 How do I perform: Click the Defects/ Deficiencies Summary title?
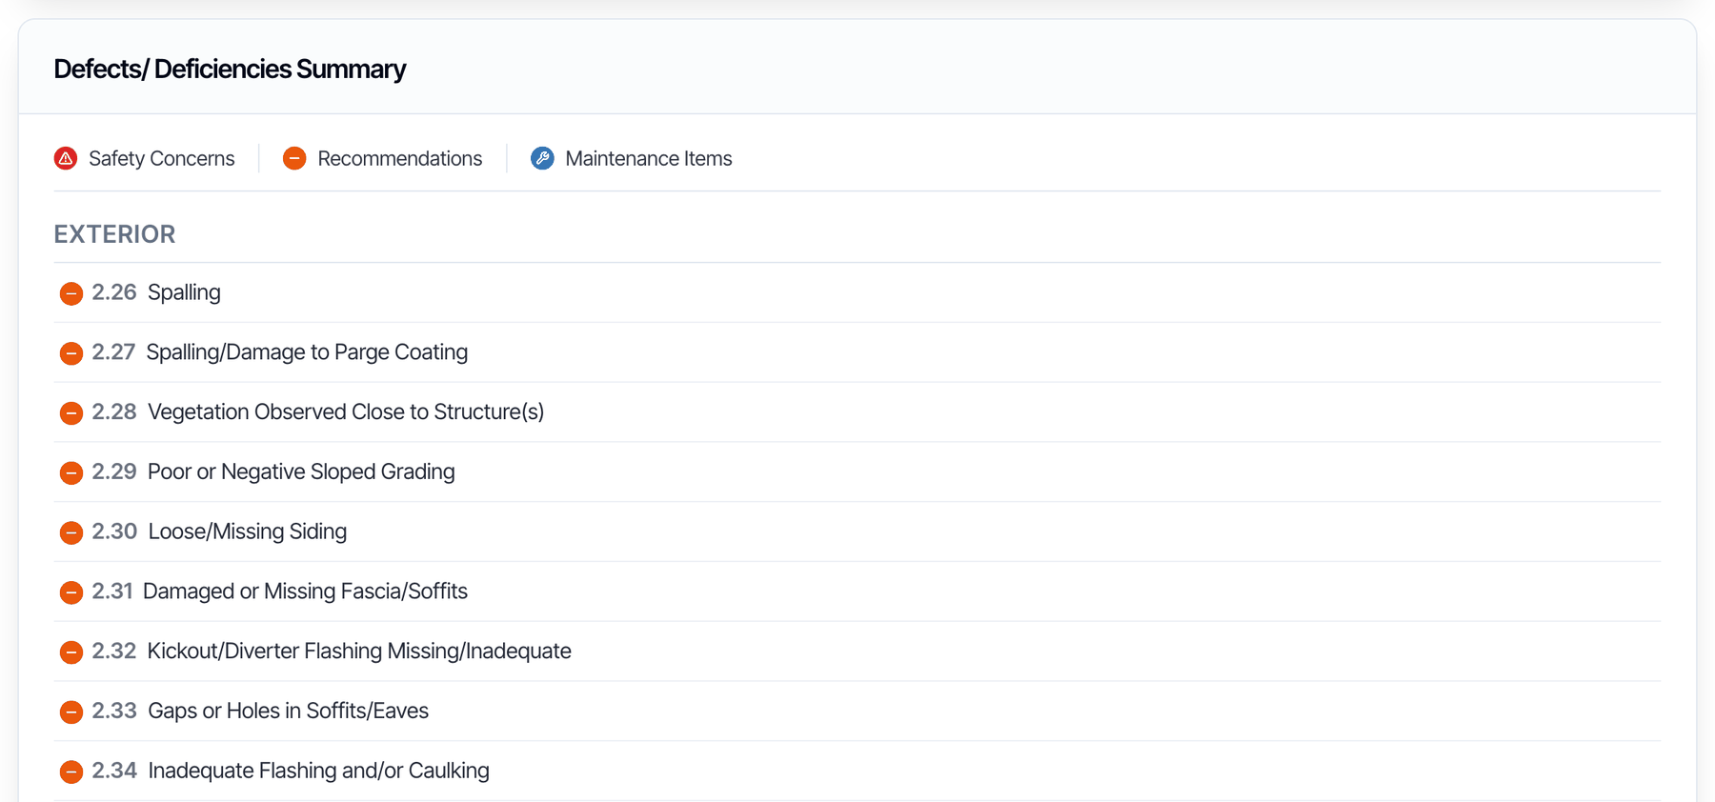click(230, 69)
